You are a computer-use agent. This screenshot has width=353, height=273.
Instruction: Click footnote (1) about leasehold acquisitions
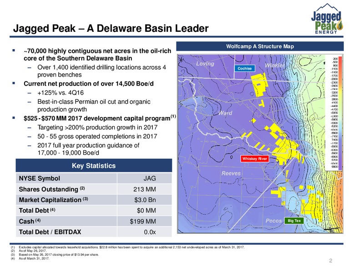[x=131, y=247]
